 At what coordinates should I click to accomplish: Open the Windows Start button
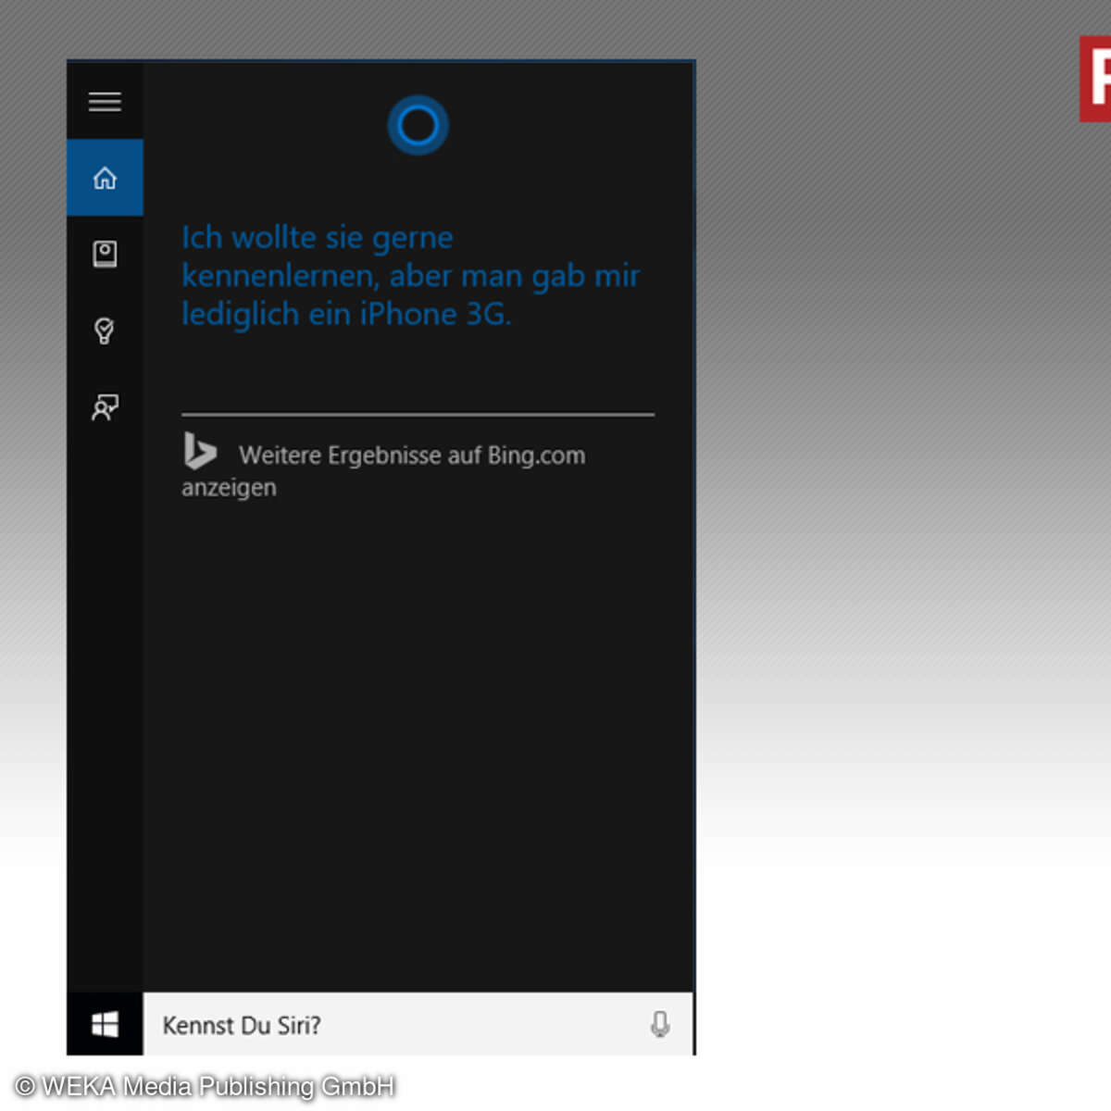[x=105, y=1024]
